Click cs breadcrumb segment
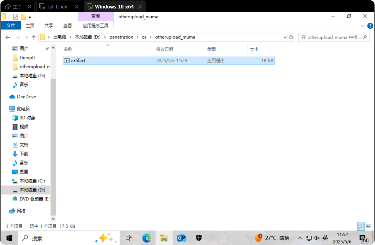 pyautogui.click(x=144, y=37)
